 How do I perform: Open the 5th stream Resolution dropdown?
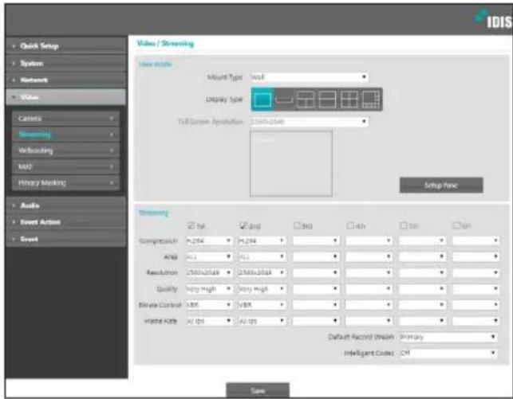[x=422, y=272]
